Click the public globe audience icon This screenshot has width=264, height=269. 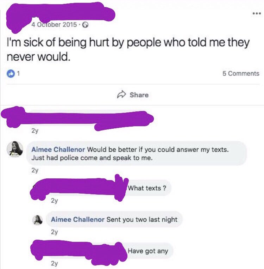coord(85,25)
